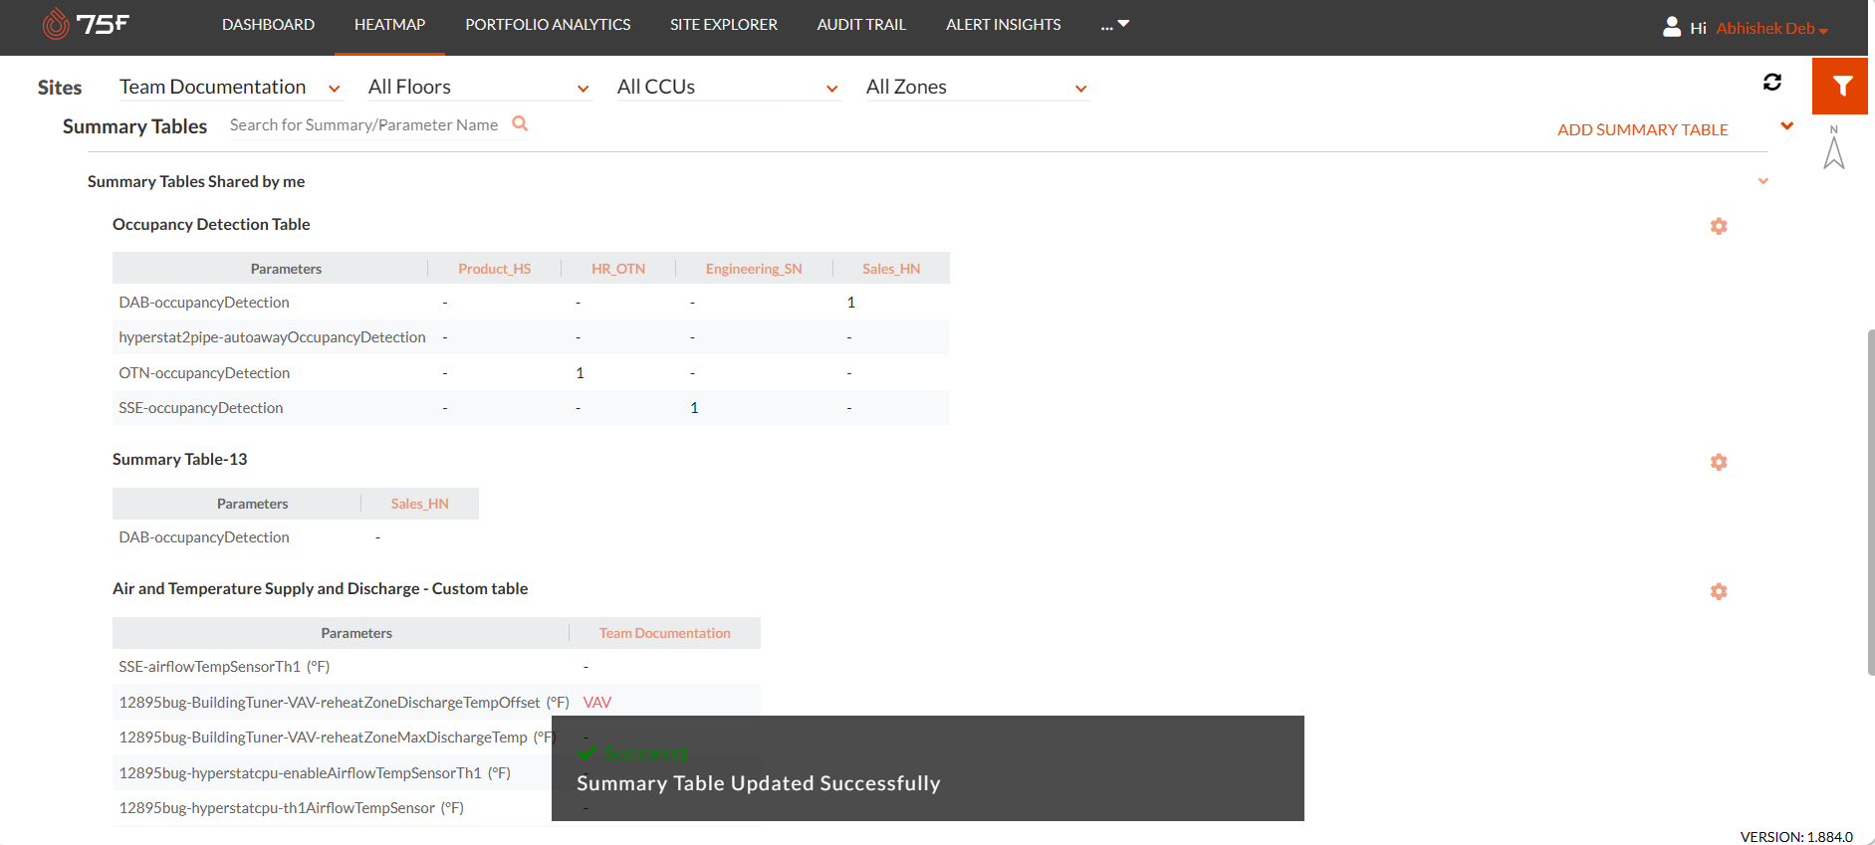Open the Audit Trail tab
Image resolution: width=1875 pixels, height=845 pixels.
click(861, 25)
